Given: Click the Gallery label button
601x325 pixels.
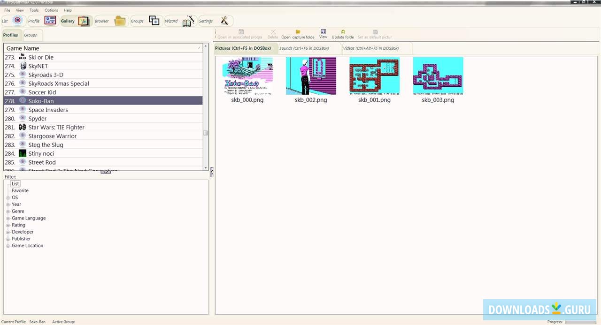Looking at the screenshot, I should (x=68, y=21).
